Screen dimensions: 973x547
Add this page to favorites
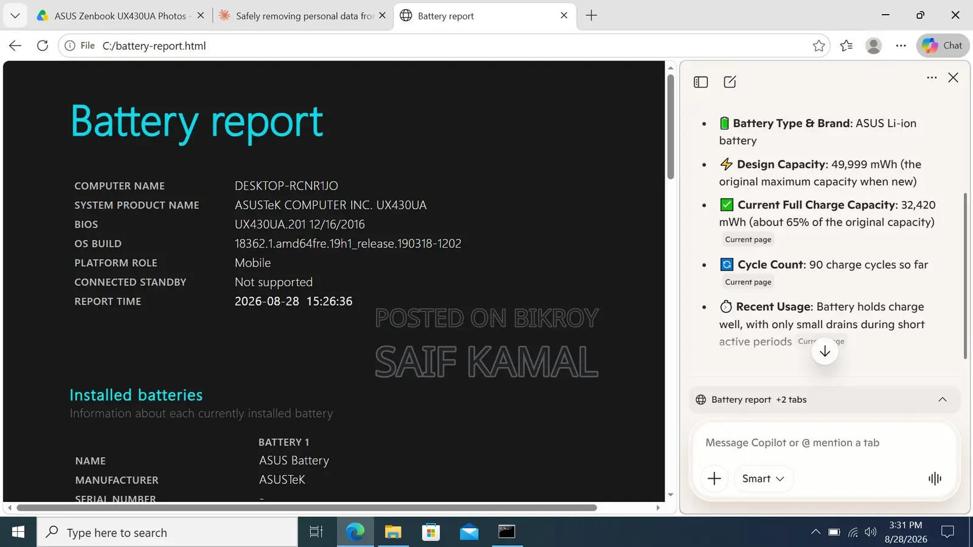tap(819, 46)
